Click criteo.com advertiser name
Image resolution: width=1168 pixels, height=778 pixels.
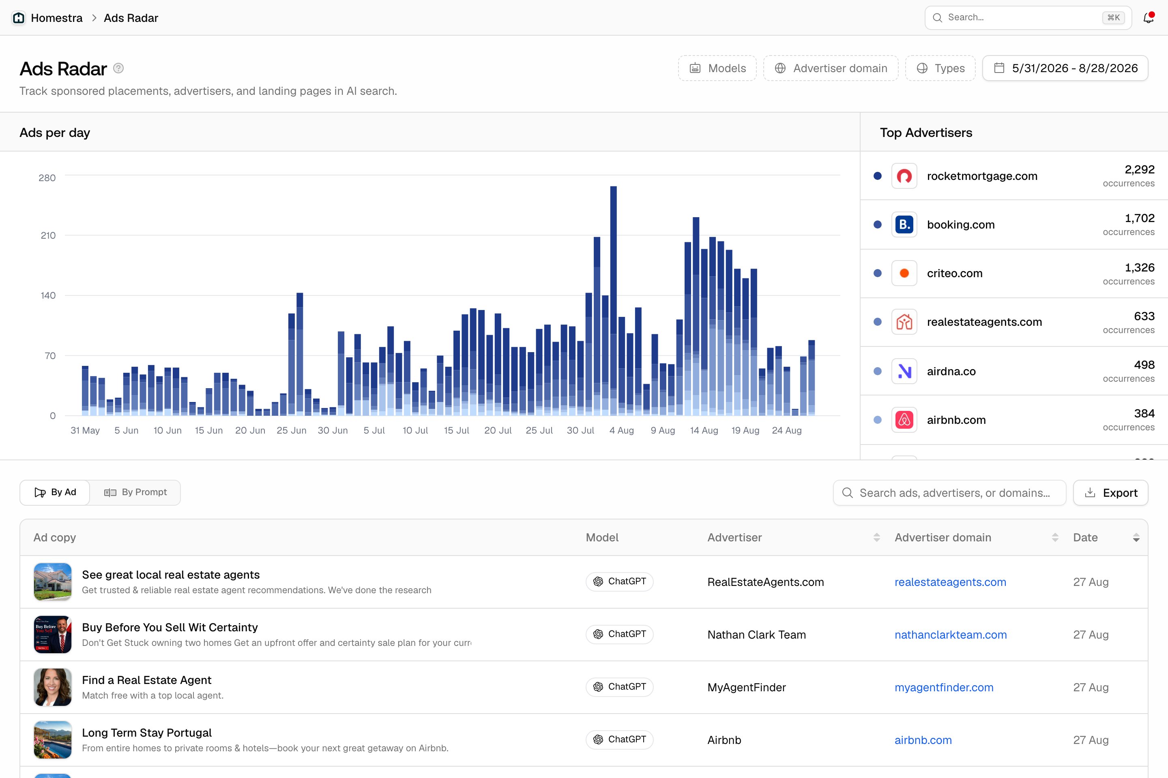pyautogui.click(x=954, y=273)
